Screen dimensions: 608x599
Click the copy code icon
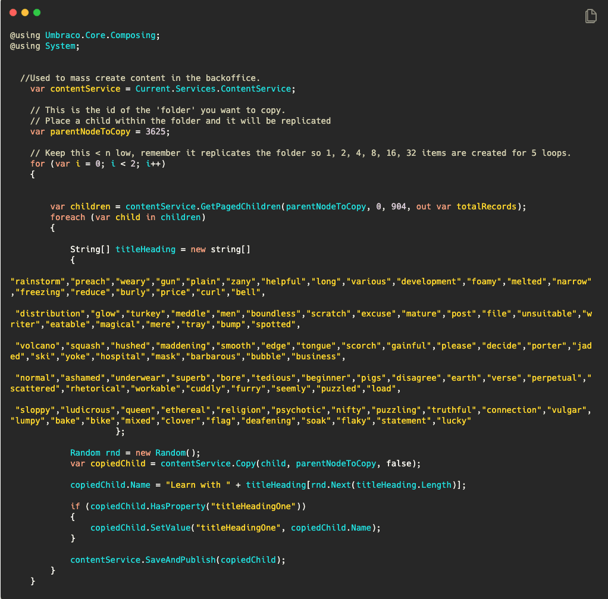(x=590, y=16)
